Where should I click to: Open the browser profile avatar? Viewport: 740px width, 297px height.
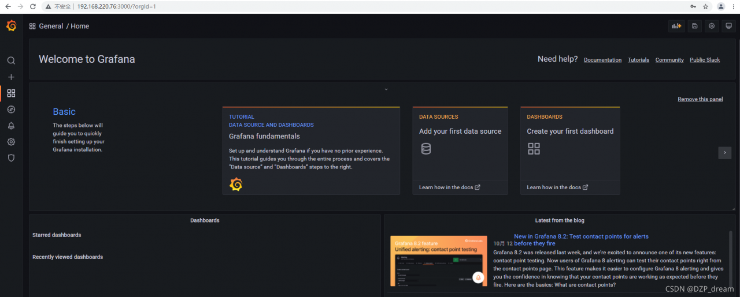click(x=721, y=6)
